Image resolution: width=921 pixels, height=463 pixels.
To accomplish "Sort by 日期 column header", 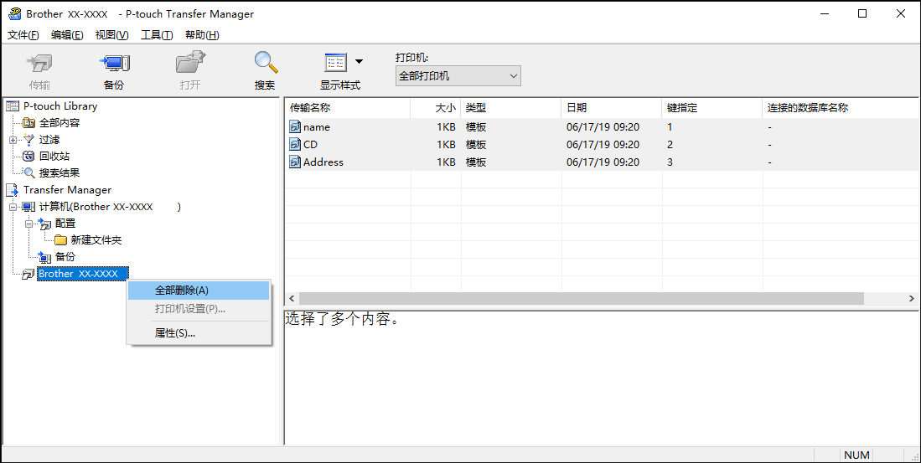I will (x=612, y=108).
